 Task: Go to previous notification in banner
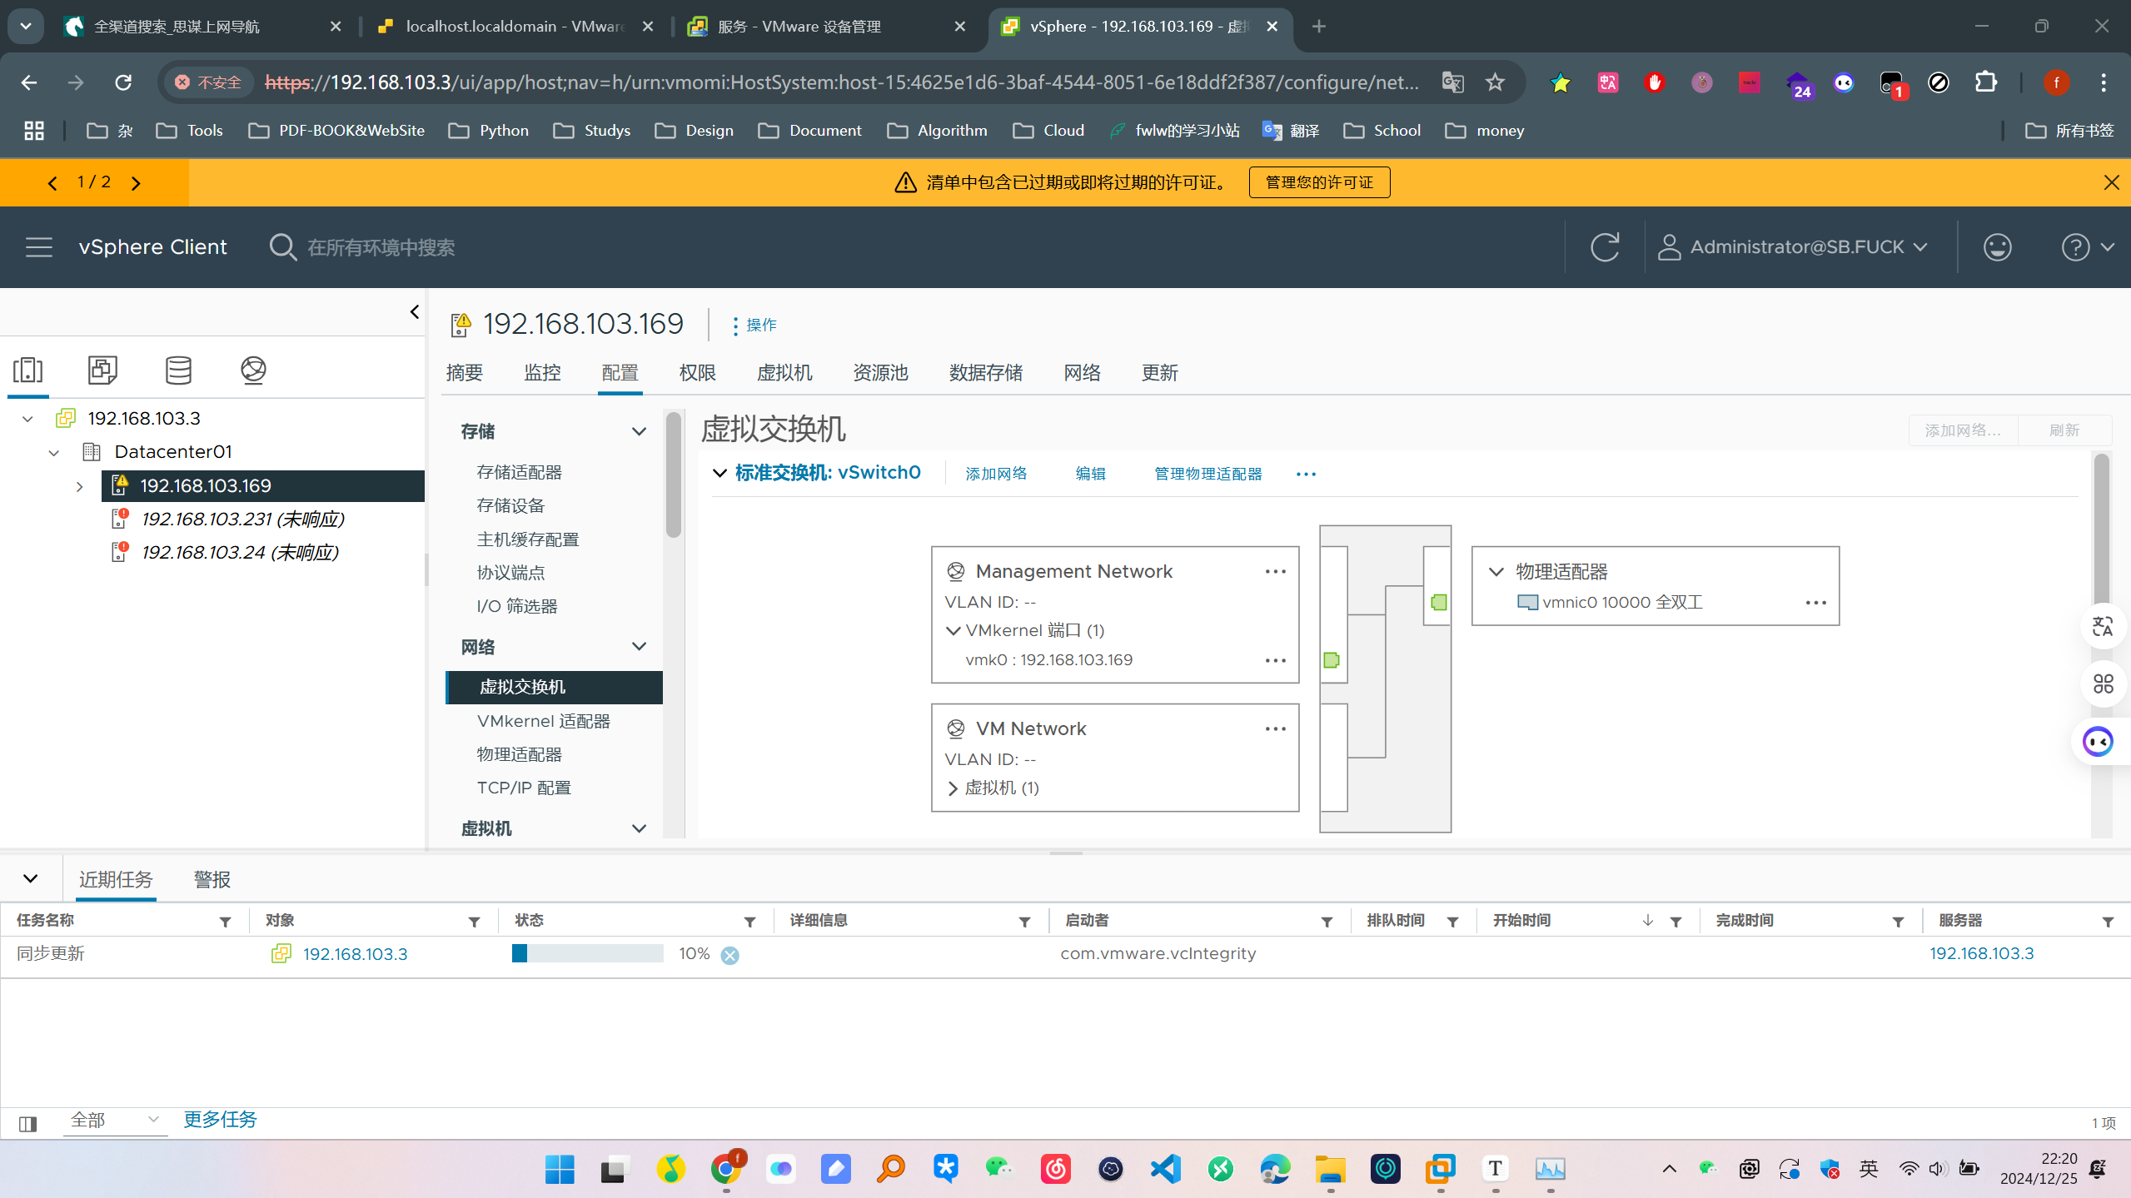click(52, 183)
